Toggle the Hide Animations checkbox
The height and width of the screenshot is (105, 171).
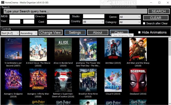139,32
